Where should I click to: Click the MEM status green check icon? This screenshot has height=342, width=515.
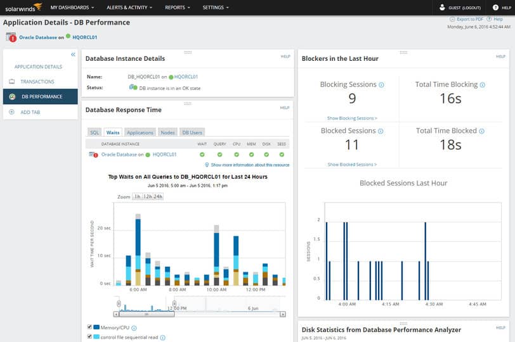pyautogui.click(x=251, y=155)
